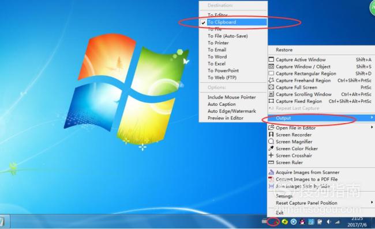Image resolution: width=375 pixels, height=229 pixels.
Task: Choose To Excel destination
Action: 233,64
